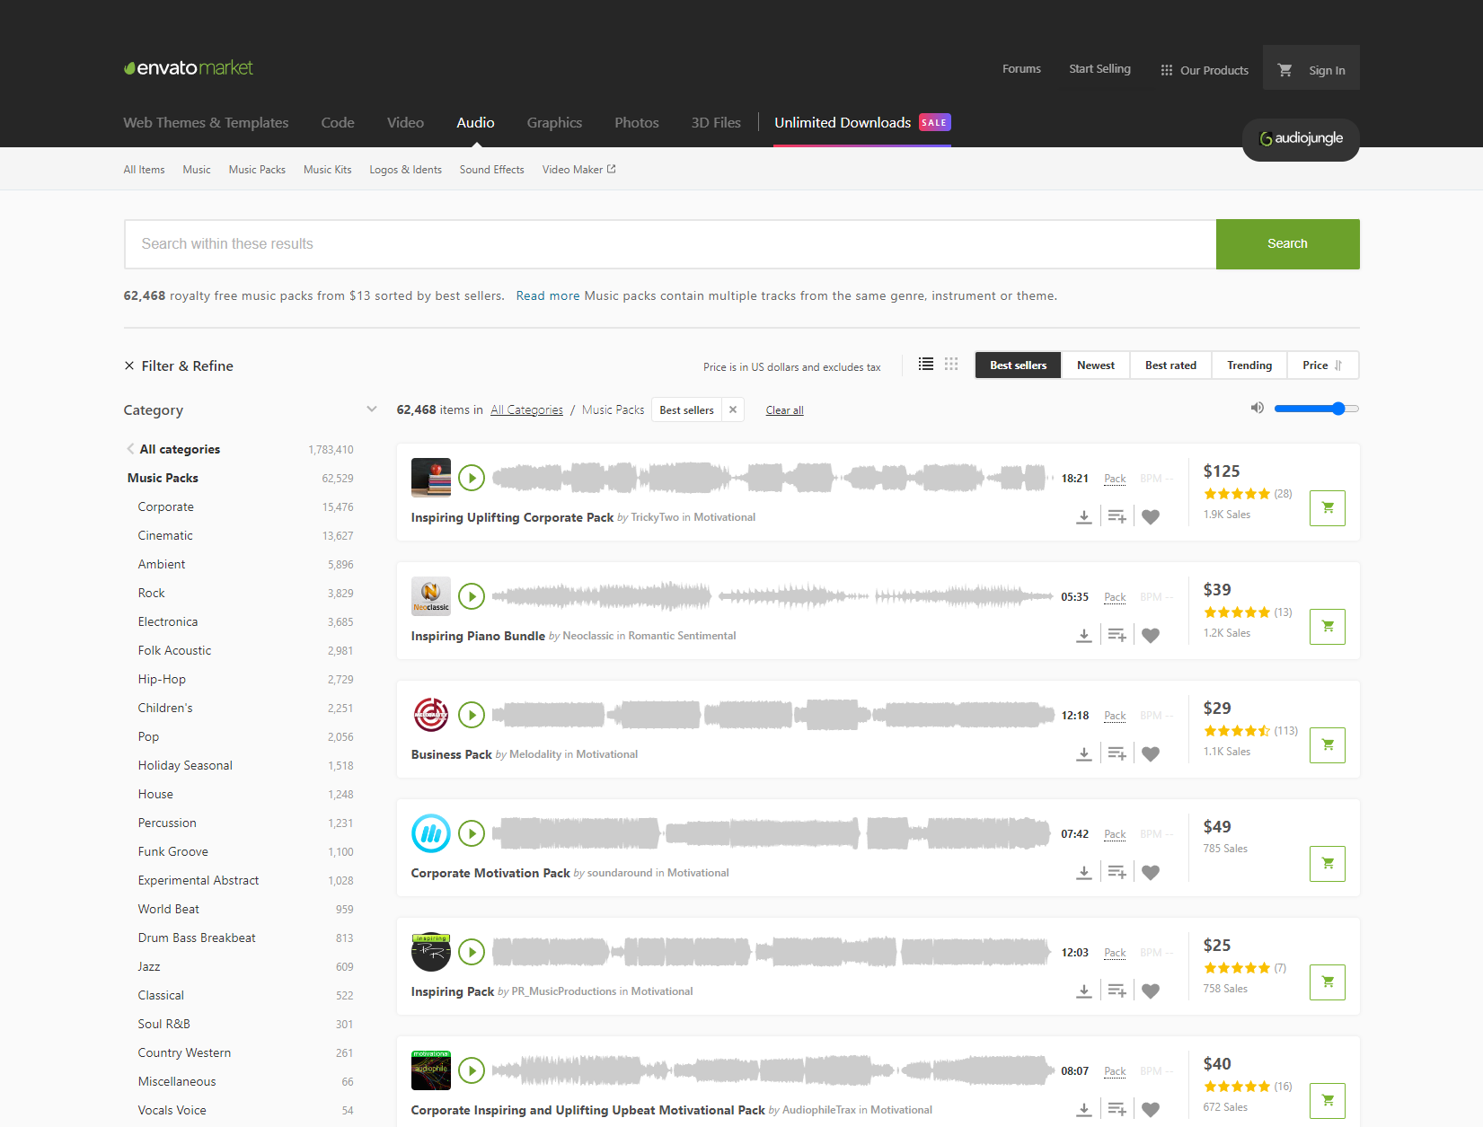Switch to the Newest sorting tab
1483x1127 pixels.
(x=1095, y=365)
